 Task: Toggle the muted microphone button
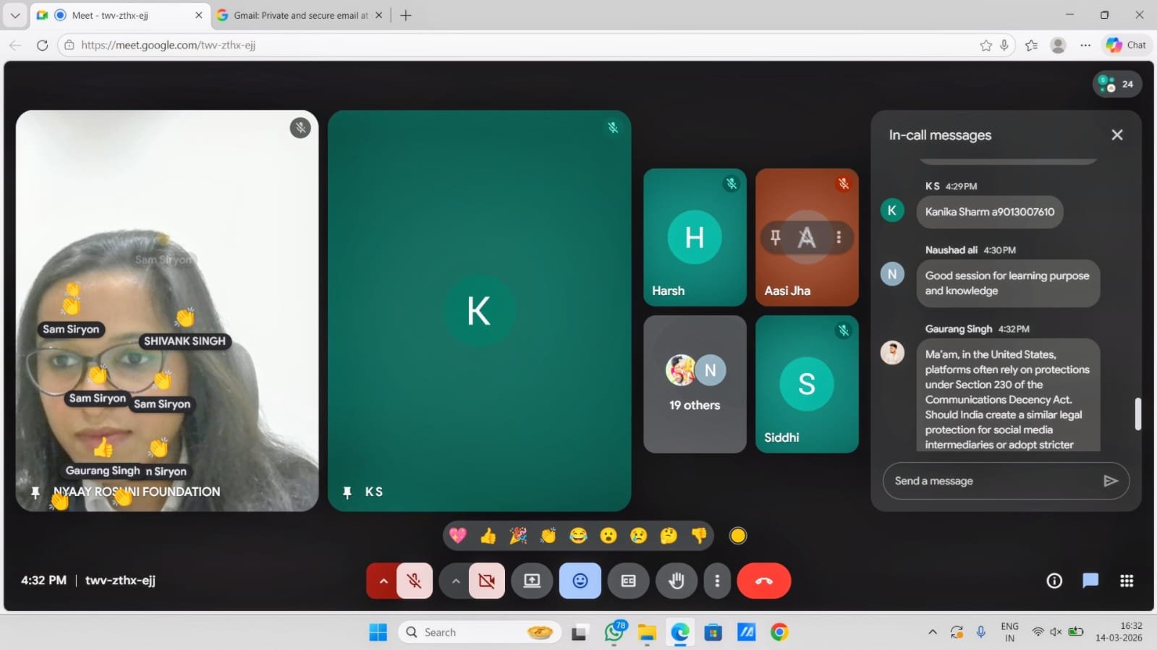coord(415,581)
